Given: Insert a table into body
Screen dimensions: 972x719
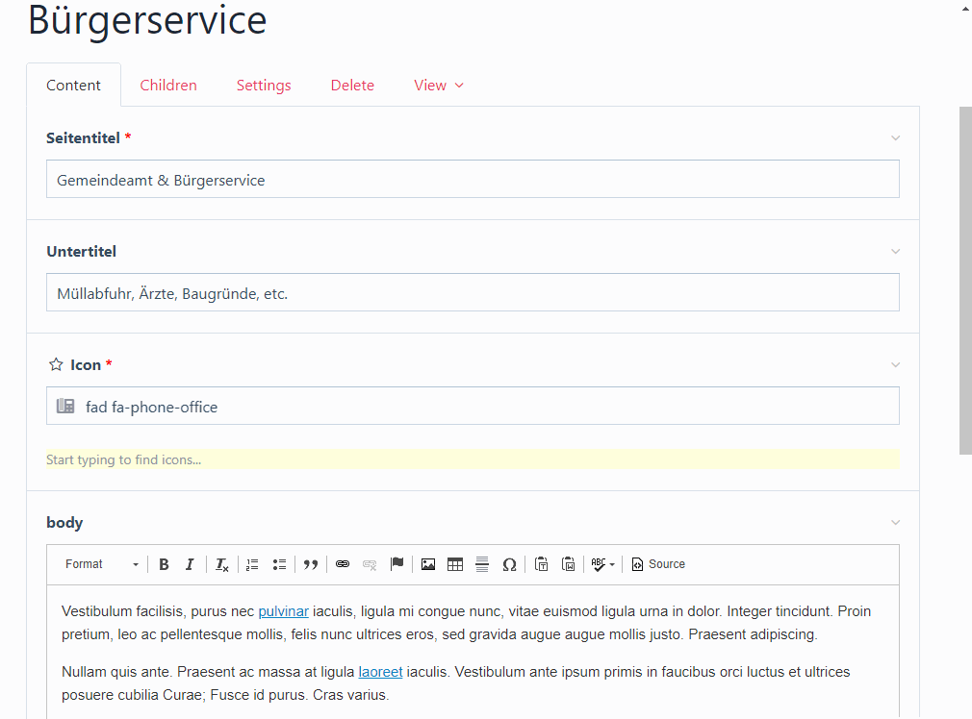Looking at the screenshot, I should (455, 564).
